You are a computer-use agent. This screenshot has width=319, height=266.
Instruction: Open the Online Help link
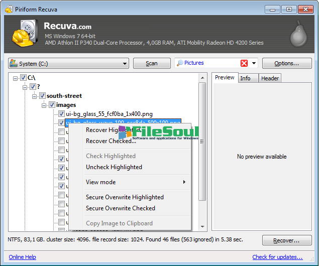point(22,257)
